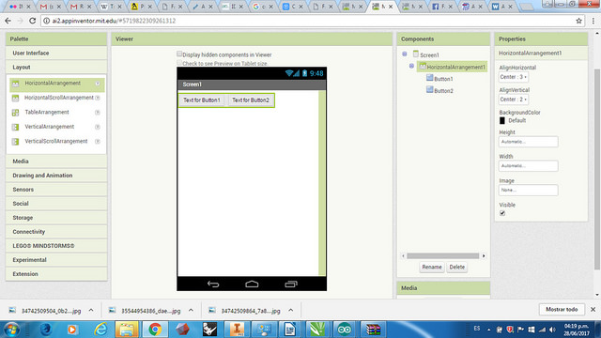
Task: Bookmark this page with the star icon
Action: coord(578,21)
